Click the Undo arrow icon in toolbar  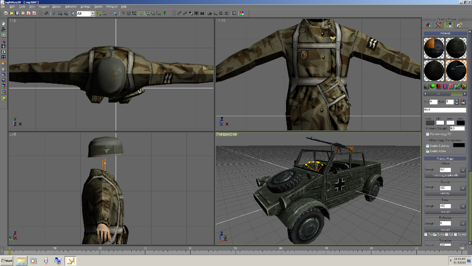pos(46,13)
